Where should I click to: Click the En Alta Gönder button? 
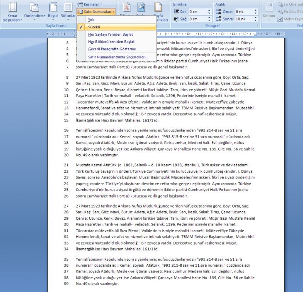[290, 12]
